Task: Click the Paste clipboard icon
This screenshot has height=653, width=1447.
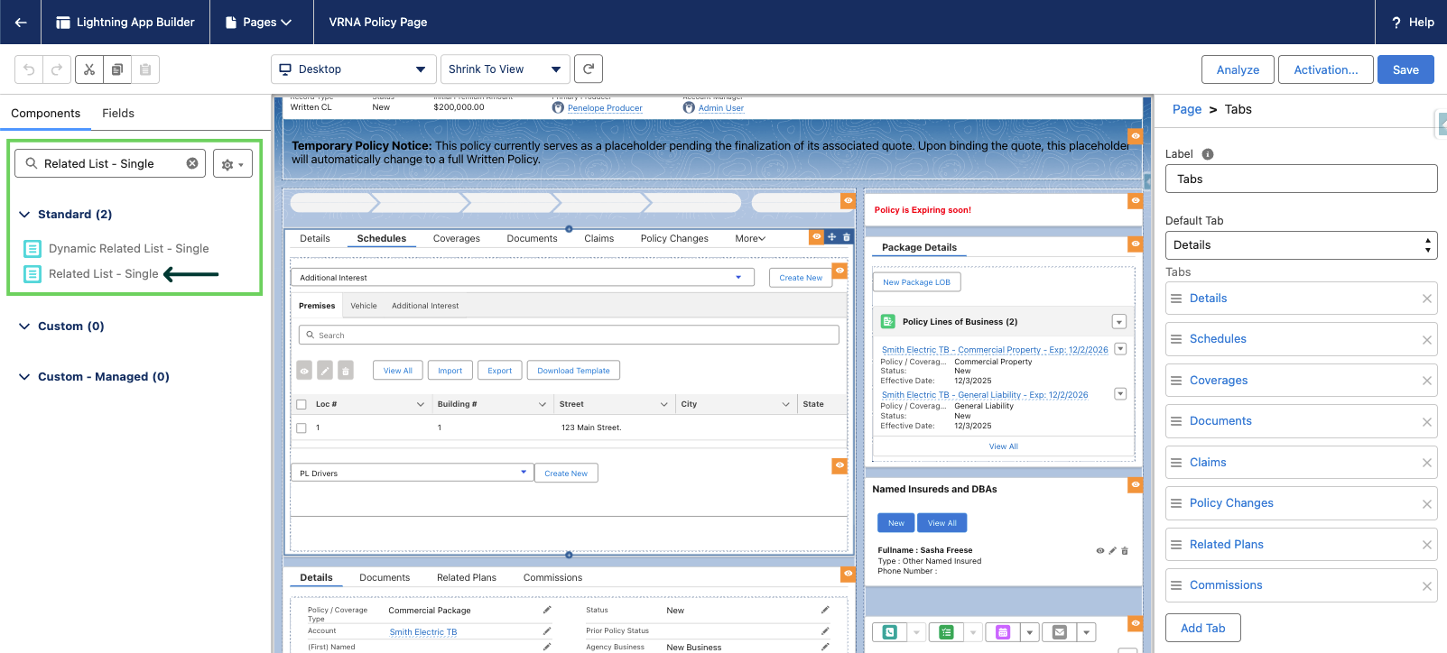Action: coord(145,69)
